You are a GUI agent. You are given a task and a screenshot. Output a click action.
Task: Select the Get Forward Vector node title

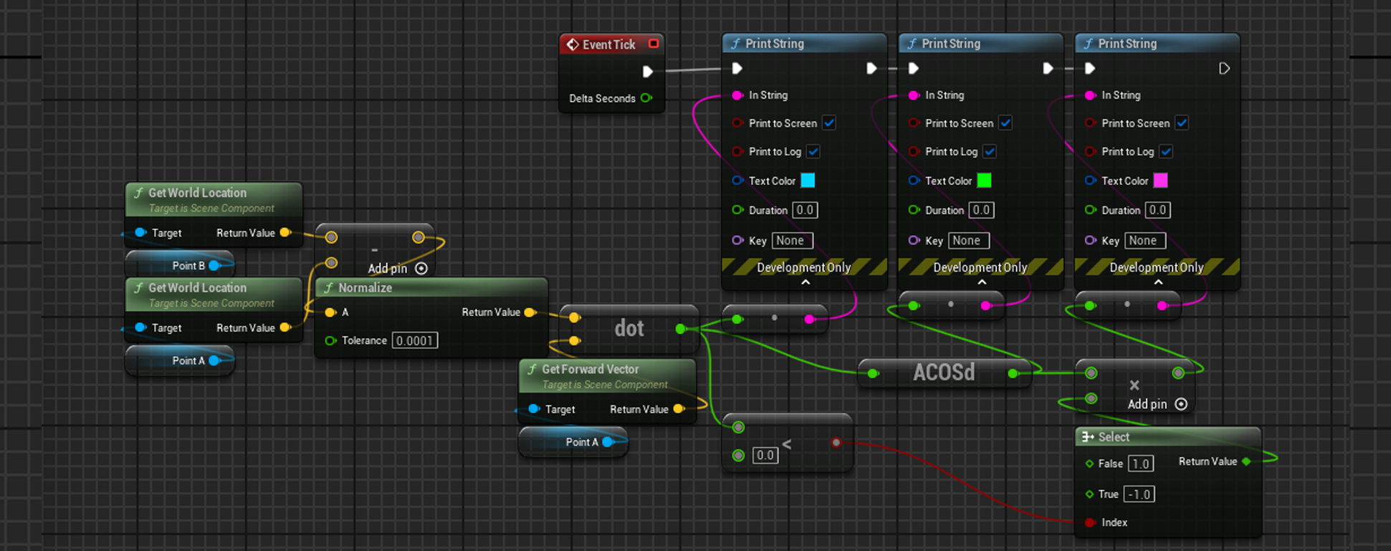591,369
